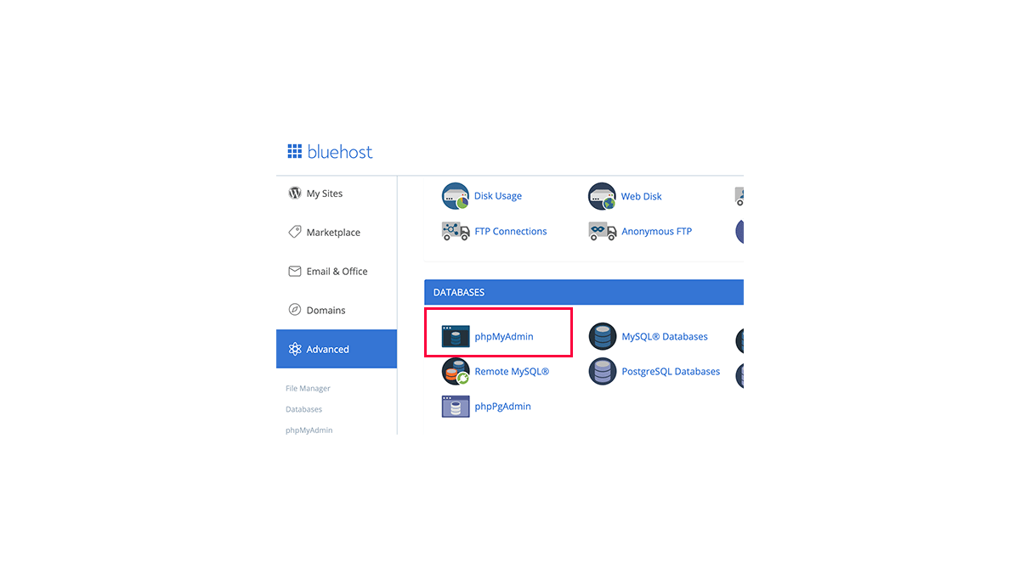The width and height of the screenshot is (1020, 573).
Task: Click the Anonymous FTP masked truck icon
Action: click(603, 231)
